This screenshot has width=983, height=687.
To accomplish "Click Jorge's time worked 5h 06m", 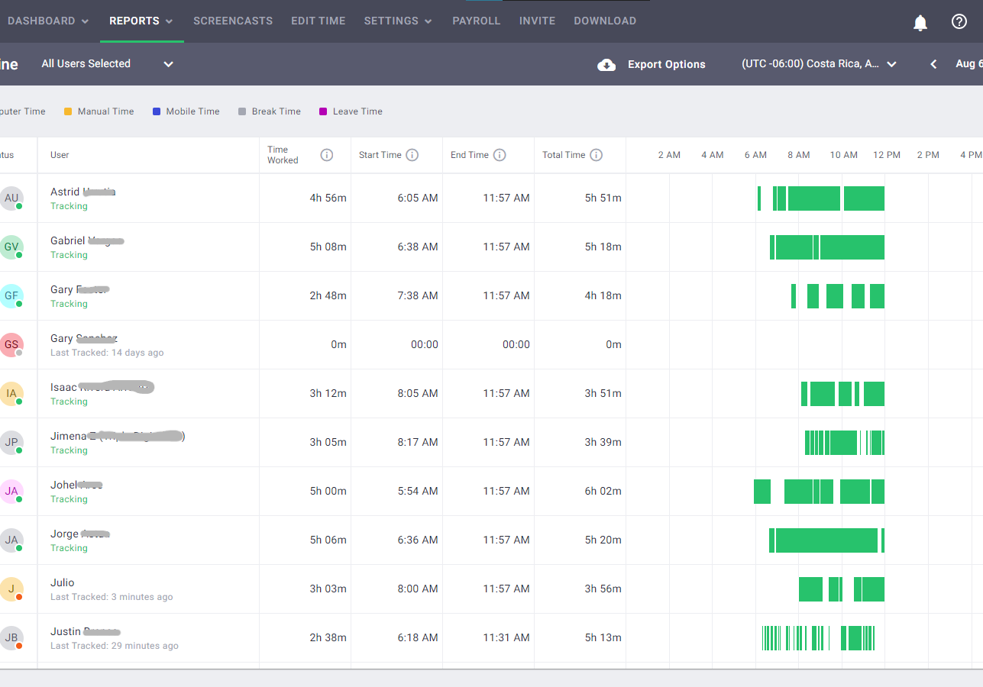I will [x=328, y=540].
